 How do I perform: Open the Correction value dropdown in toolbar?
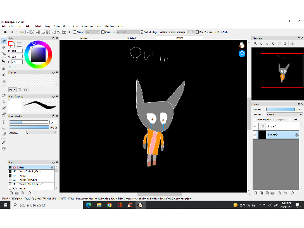(x=127, y=32)
